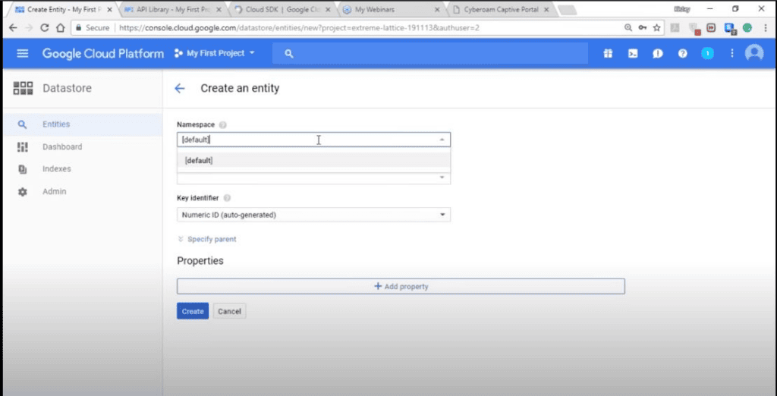The image size is (777, 396).
Task: Click the search bar in the header
Action: coord(429,54)
